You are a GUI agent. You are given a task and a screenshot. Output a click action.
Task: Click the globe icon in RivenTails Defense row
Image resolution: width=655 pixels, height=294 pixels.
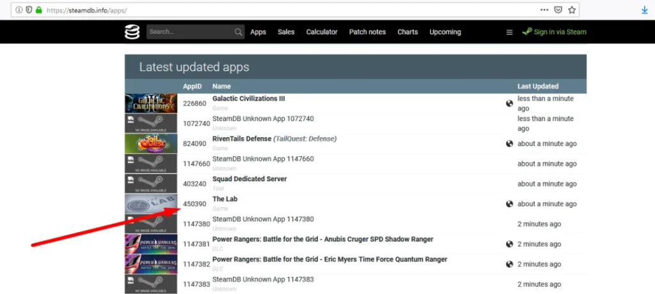(x=509, y=143)
